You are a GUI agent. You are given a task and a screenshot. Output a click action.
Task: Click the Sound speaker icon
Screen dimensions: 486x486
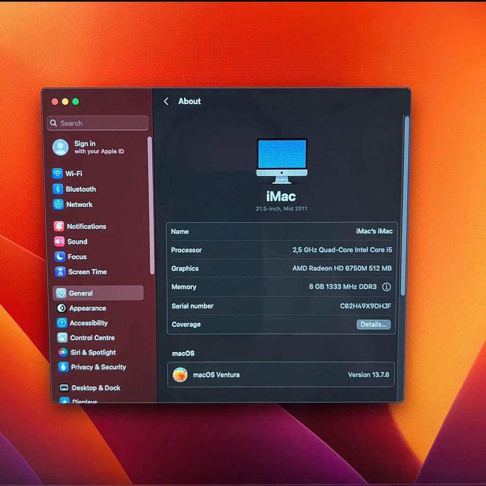[59, 241]
